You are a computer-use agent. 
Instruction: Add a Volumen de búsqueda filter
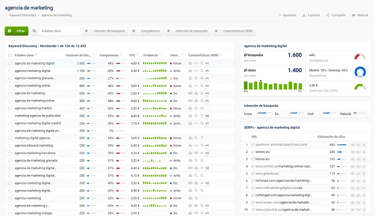point(105,31)
